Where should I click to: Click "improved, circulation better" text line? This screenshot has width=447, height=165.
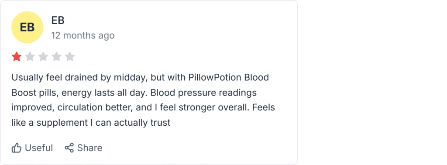[x=72, y=108]
